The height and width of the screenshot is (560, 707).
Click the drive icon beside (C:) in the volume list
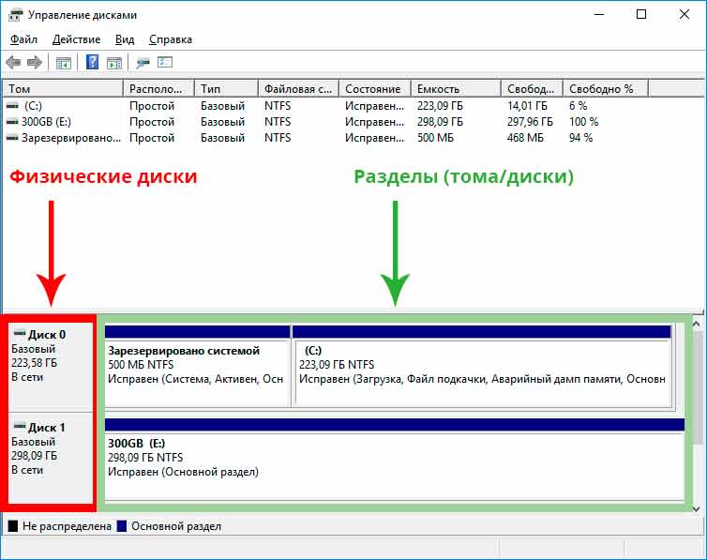point(12,106)
